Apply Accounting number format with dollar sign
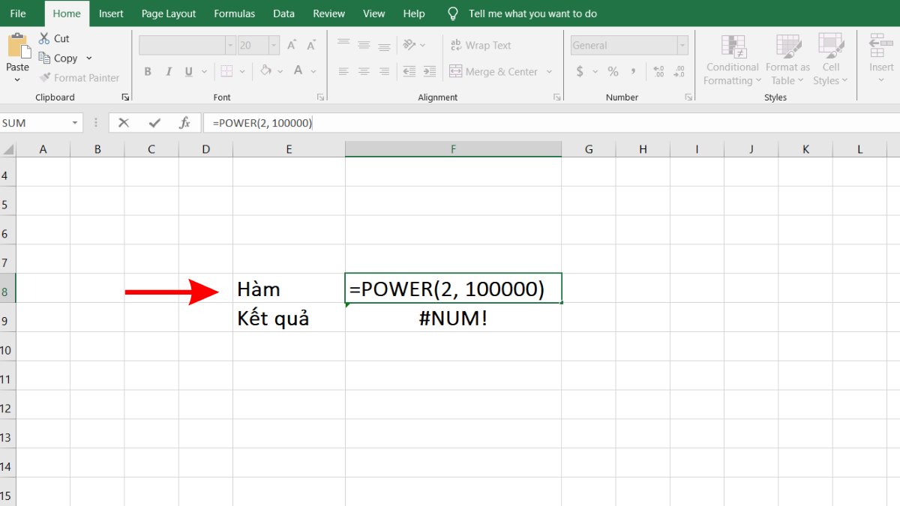 coord(579,71)
